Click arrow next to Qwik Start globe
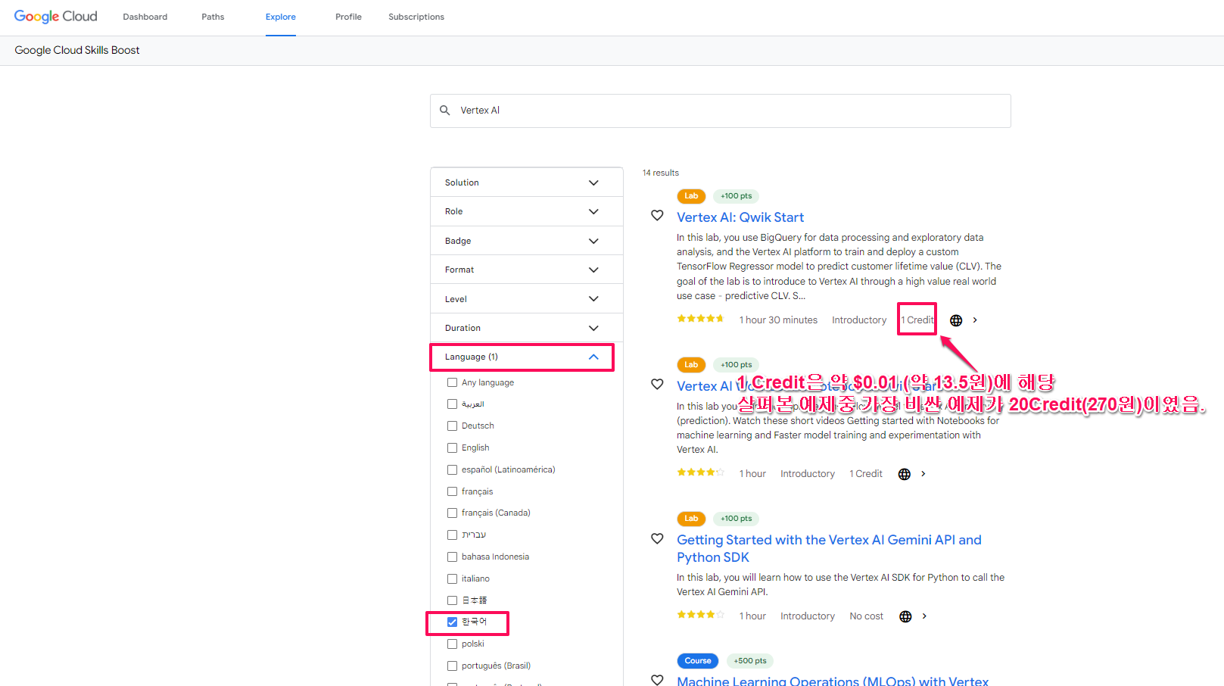The height and width of the screenshot is (686, 1224). (975, 320)
